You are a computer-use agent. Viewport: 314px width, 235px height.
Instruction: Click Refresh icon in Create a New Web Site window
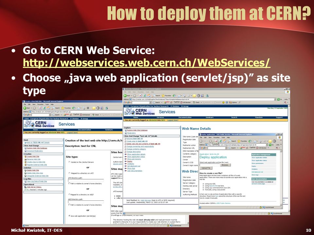click(44, 108)
